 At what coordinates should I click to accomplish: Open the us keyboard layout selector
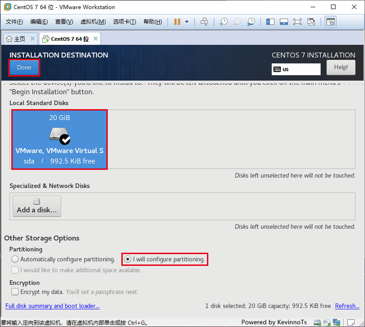[x=296, y=69]
